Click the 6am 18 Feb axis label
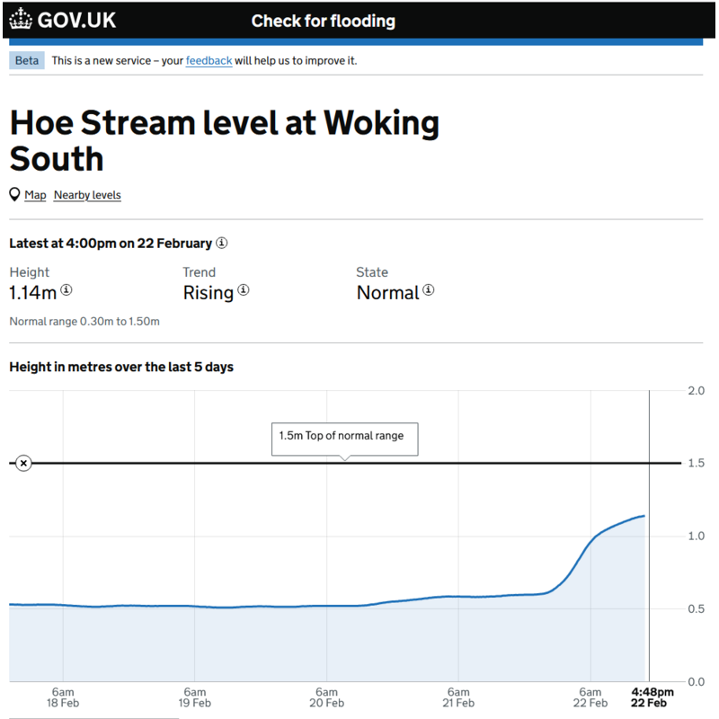The image size is (719, 719). 63,697
